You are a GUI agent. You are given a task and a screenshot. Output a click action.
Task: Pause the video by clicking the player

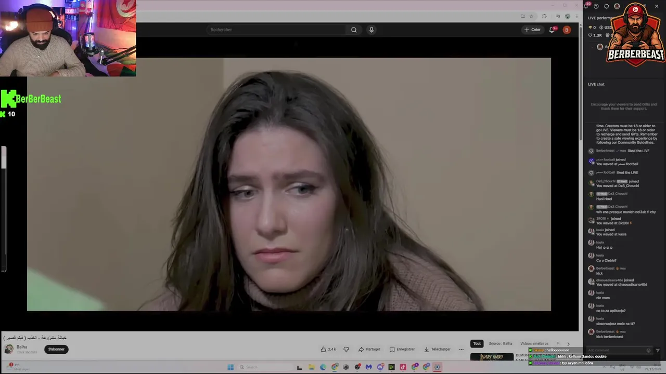tap(289, 184)
